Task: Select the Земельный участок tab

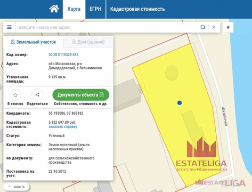Action: (x=34, y=42)
